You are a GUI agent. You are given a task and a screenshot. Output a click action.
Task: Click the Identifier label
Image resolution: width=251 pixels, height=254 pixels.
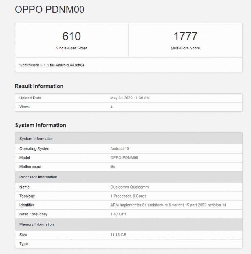coord(27,205)
